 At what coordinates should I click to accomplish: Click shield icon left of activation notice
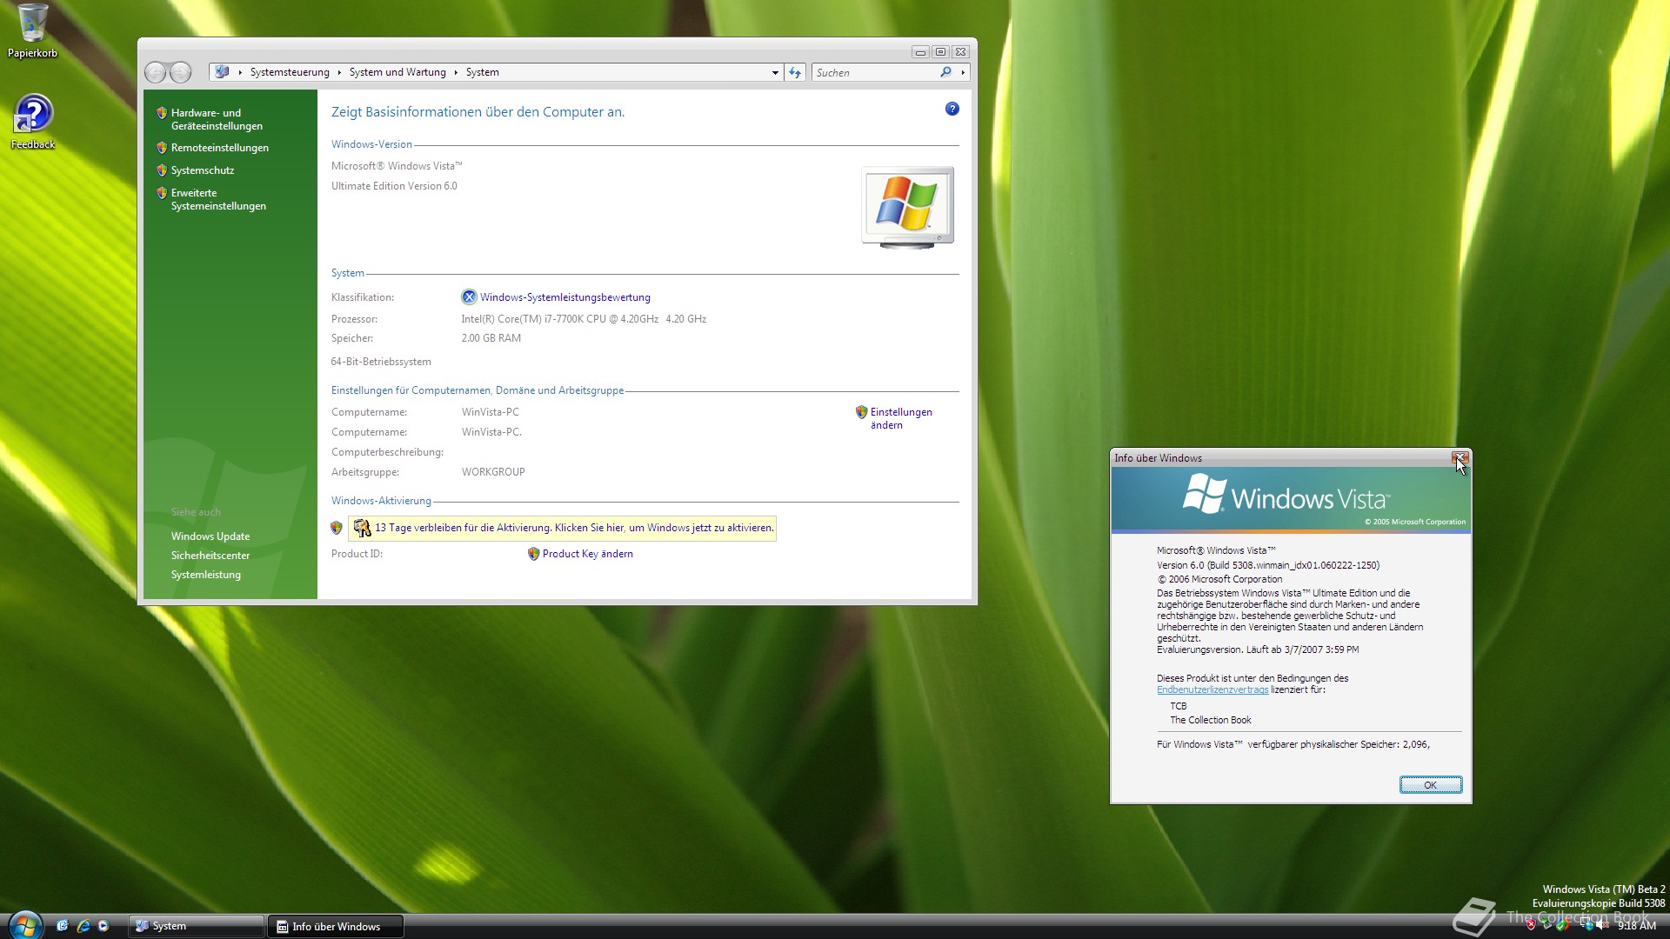337,528
